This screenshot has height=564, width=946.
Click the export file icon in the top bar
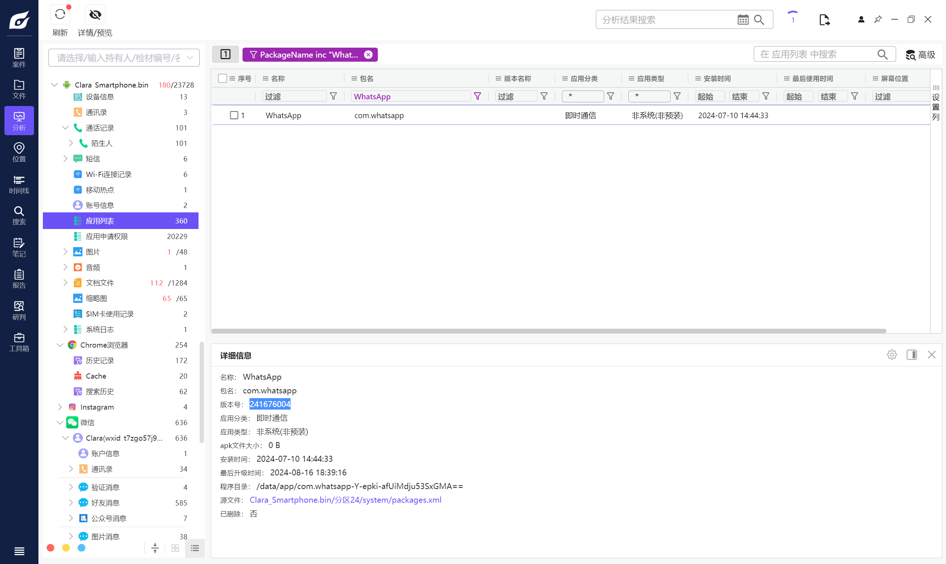click(x=824, y=20)
